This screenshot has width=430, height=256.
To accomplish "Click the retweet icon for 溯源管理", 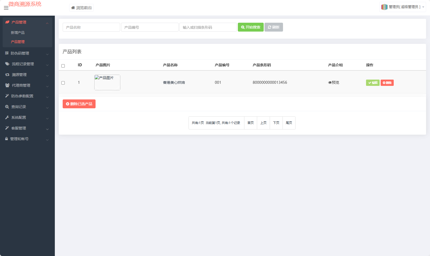I will 7,75.
